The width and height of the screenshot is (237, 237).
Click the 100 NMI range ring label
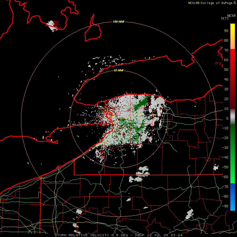pyautogui.click(x=118, y=22)
